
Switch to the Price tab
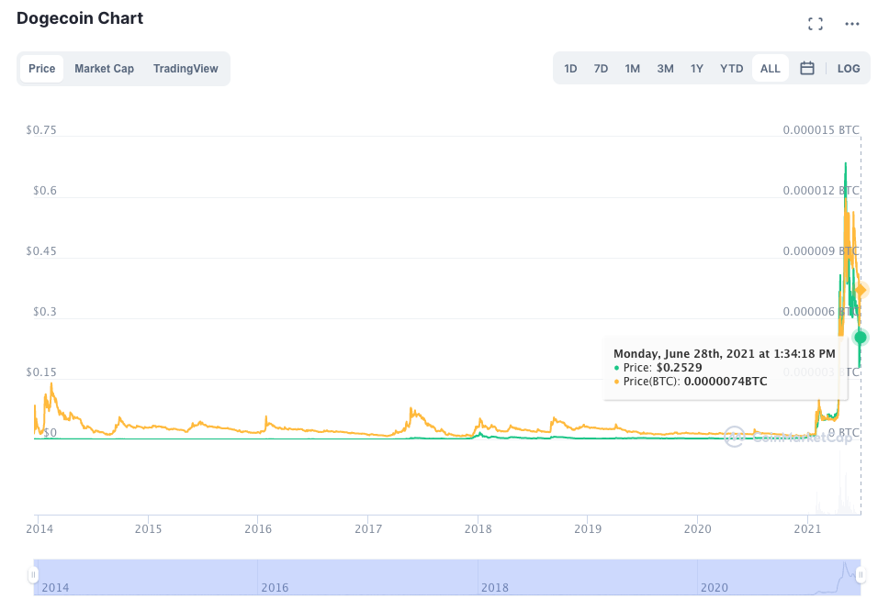pos(41,68)
